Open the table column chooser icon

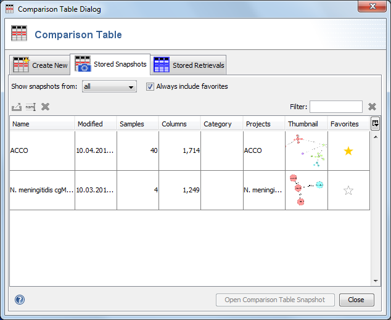[375, 123]
